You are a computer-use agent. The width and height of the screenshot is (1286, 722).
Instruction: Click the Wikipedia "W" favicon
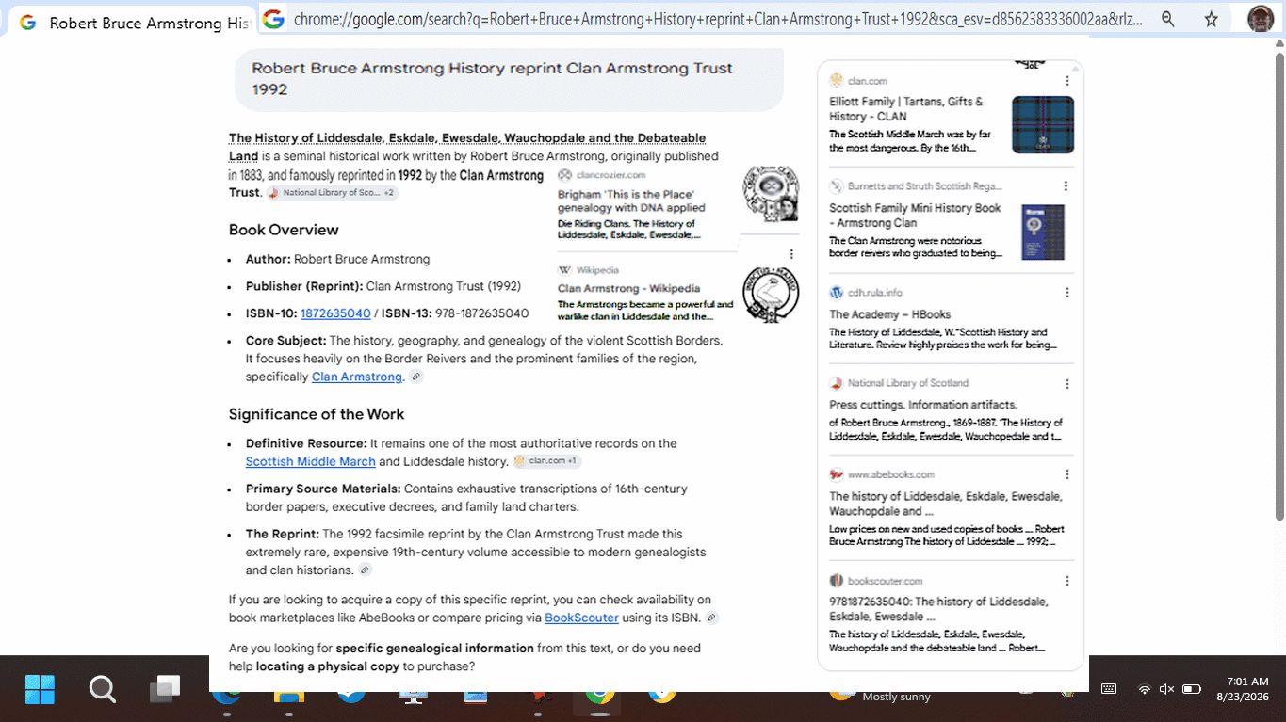point(564,270)
